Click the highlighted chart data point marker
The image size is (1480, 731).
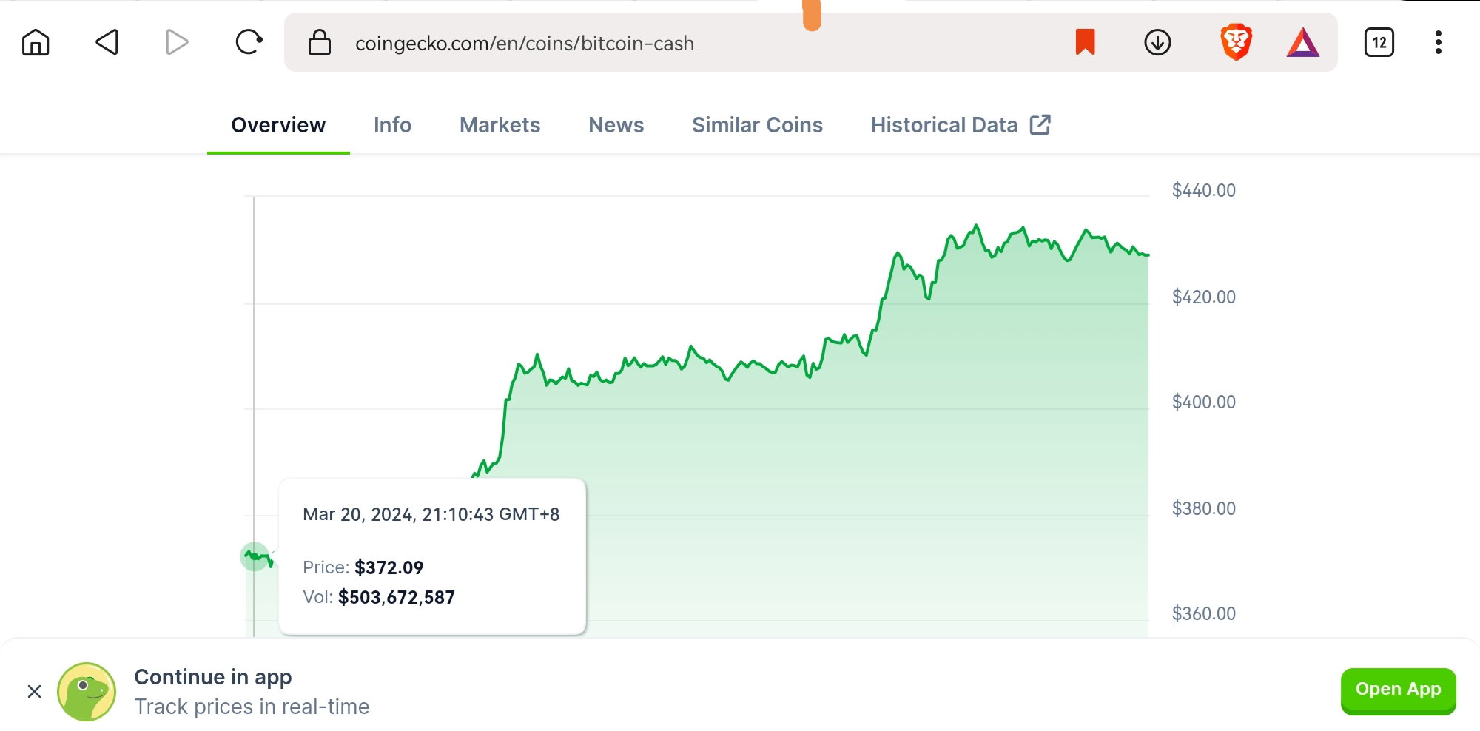(255, 556)
